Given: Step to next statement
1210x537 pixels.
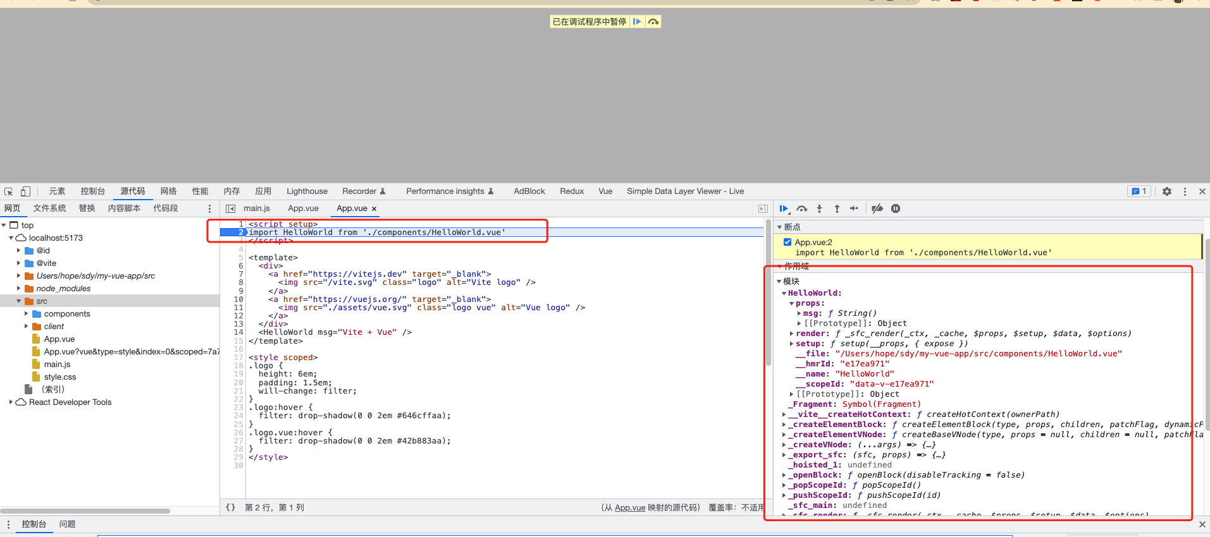Looking at the screenshot, I should click(x=854, y=208).
